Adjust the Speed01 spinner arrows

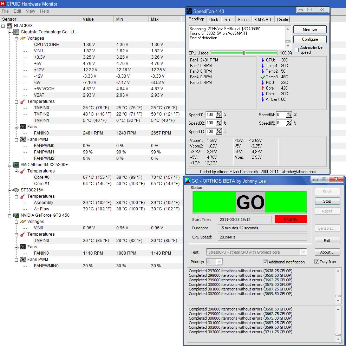coord(219,114)
